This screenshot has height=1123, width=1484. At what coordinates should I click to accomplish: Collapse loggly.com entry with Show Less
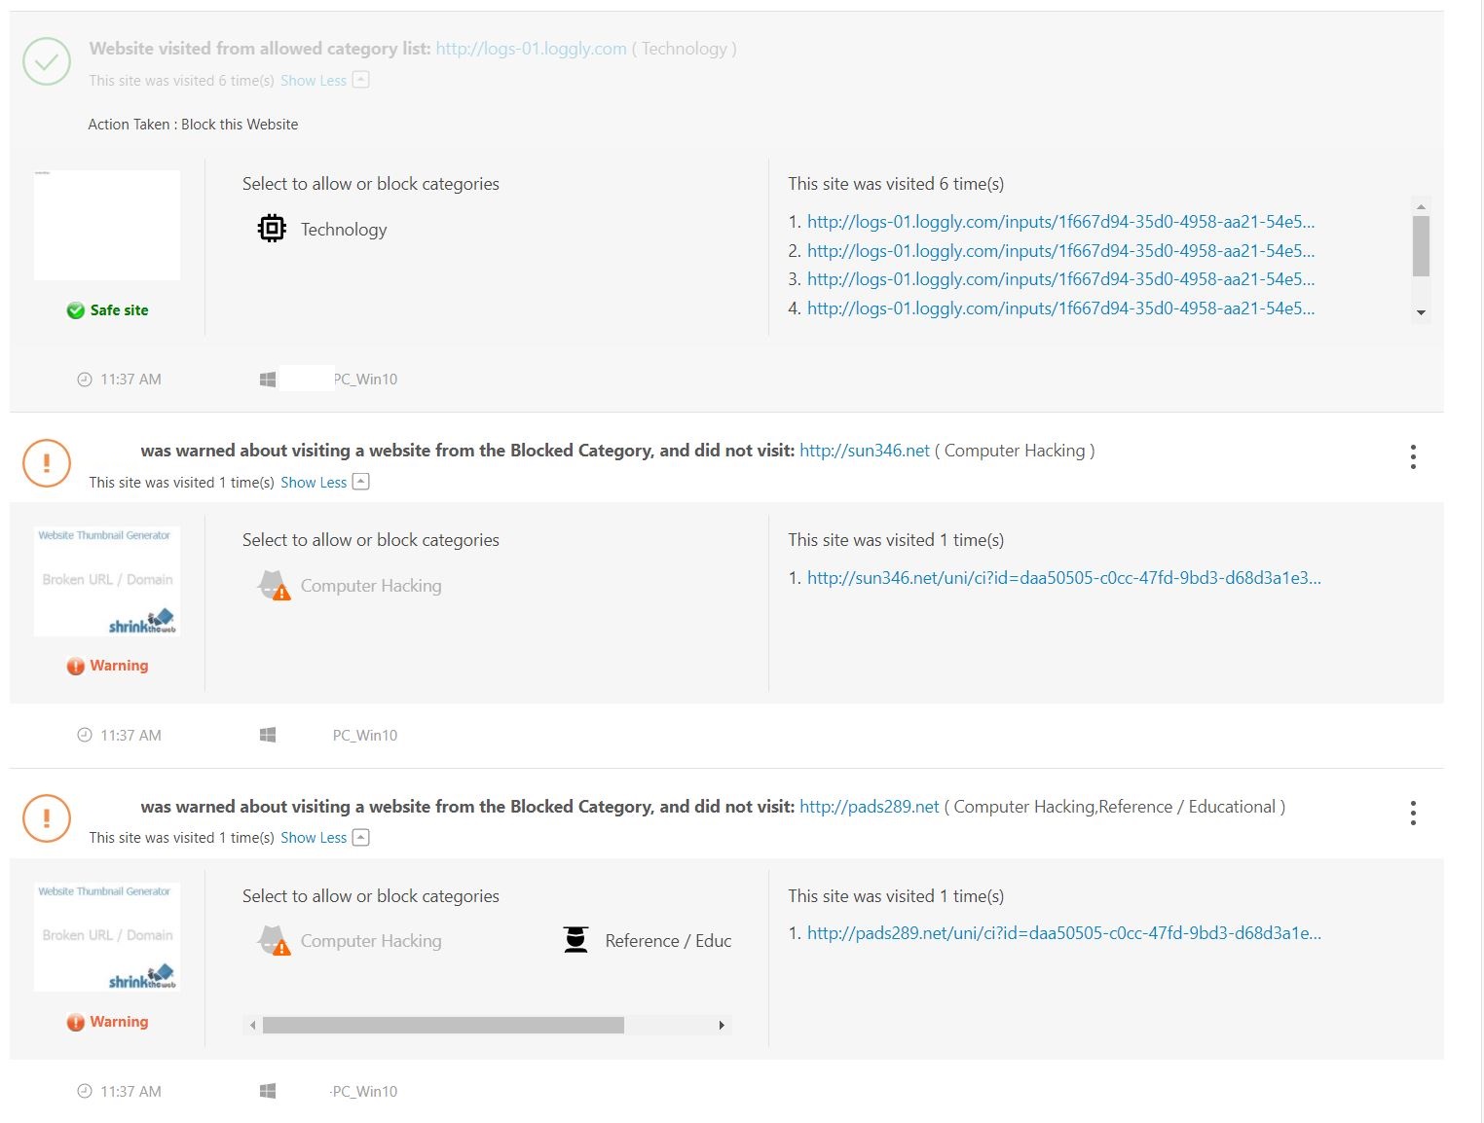coord(314,81)
